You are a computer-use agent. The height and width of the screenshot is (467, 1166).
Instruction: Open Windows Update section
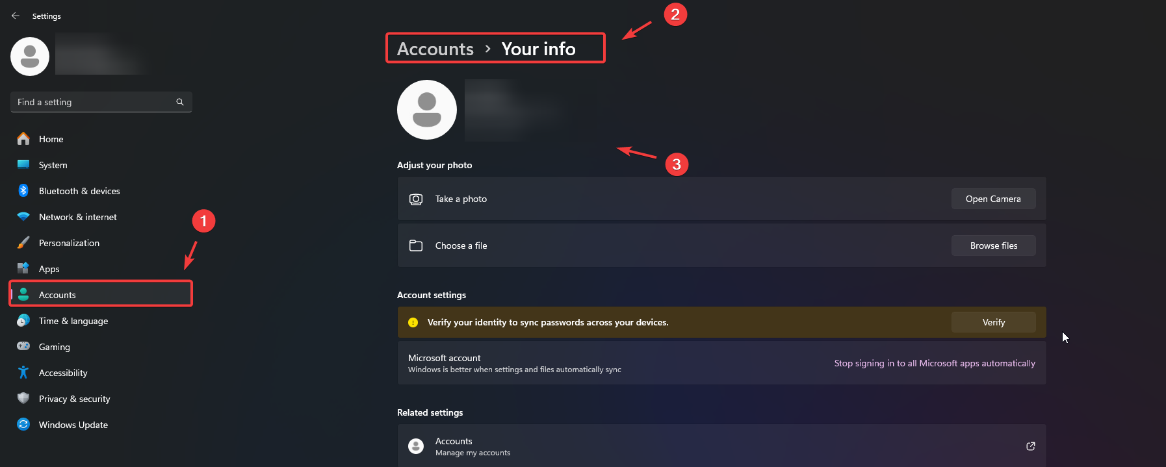tap(73, 425)
